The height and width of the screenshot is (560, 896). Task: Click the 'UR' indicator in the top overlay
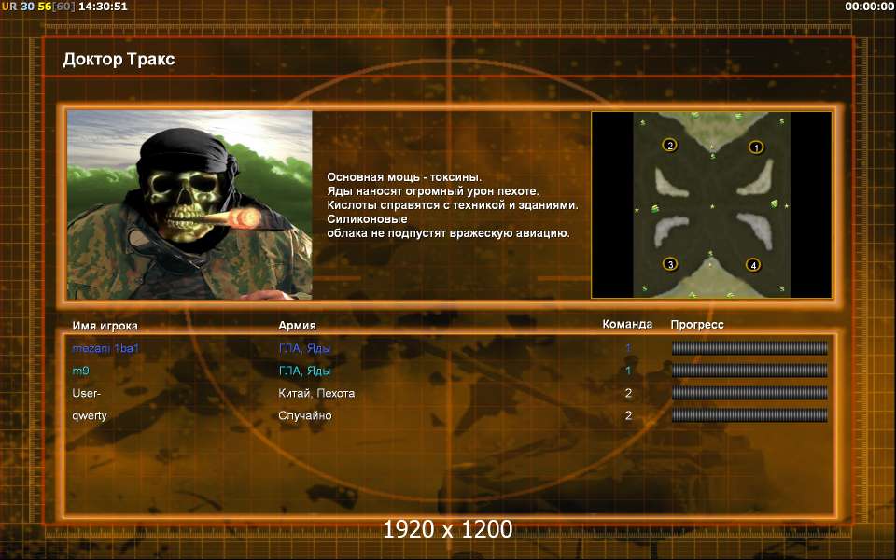(x=9, y=7)
